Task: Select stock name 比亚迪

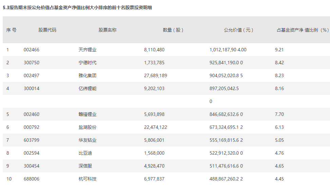Action: (x=85, y=153)
